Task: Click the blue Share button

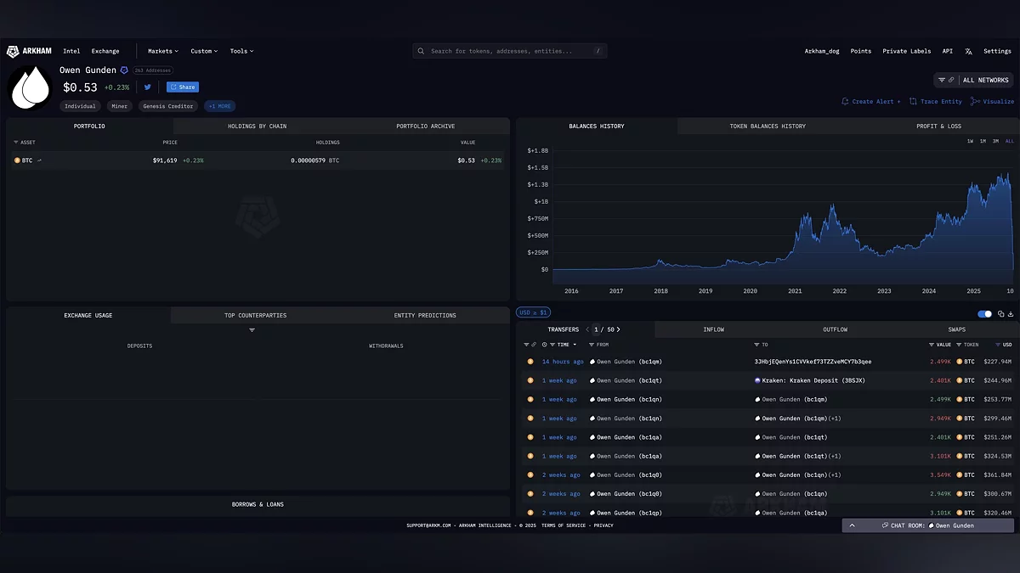Action: tap(183, 87)
